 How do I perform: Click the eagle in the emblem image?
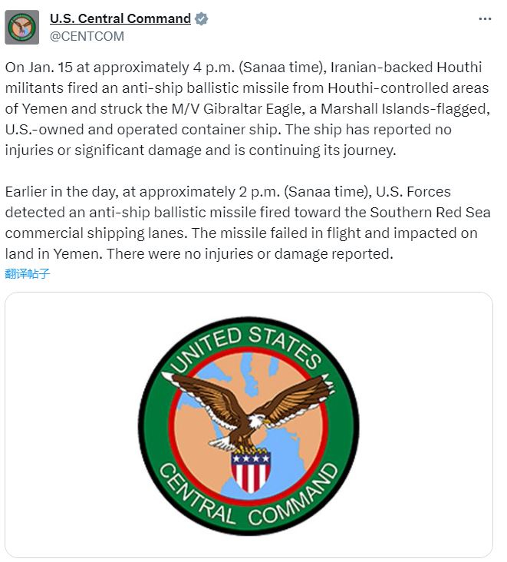247,407
